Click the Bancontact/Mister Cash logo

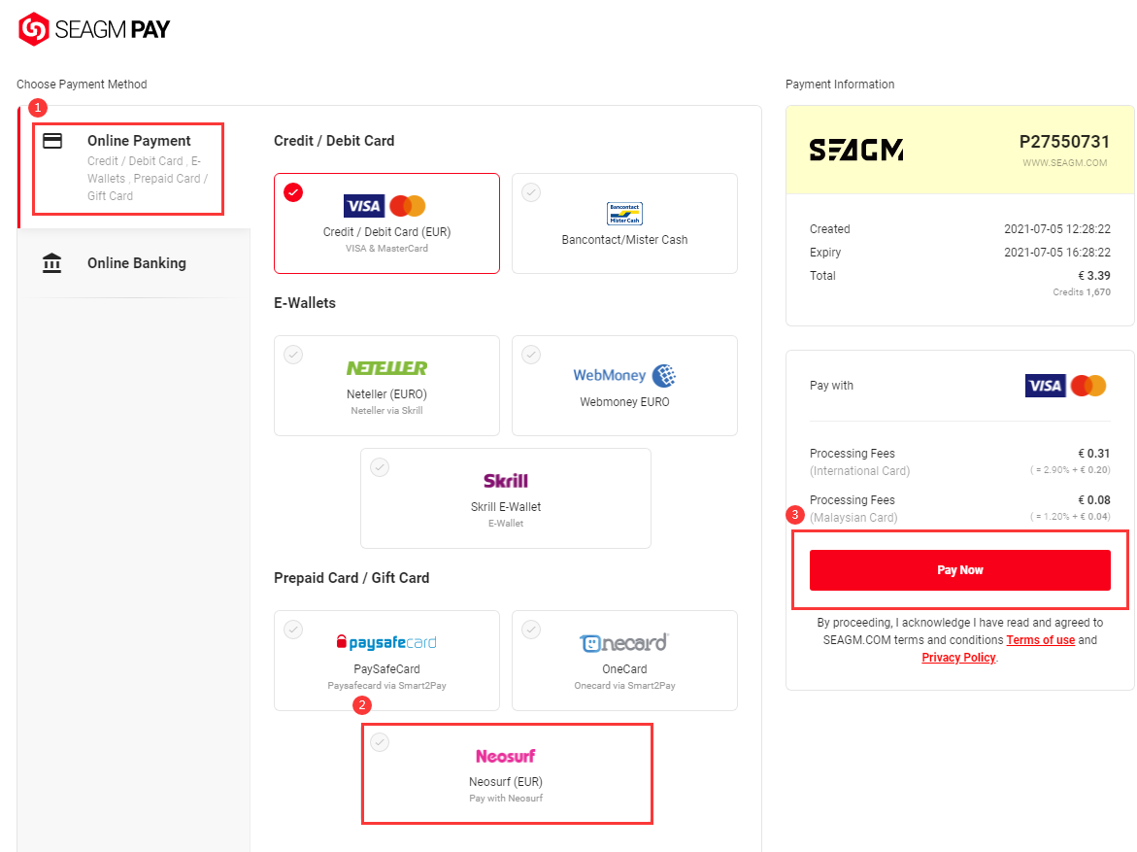(x=624, y=214)
